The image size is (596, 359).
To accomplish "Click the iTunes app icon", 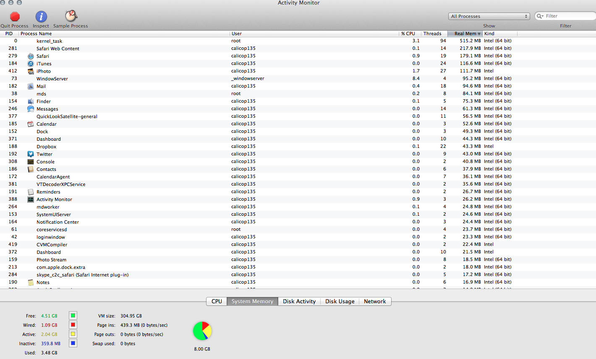I will click(31, 64).
